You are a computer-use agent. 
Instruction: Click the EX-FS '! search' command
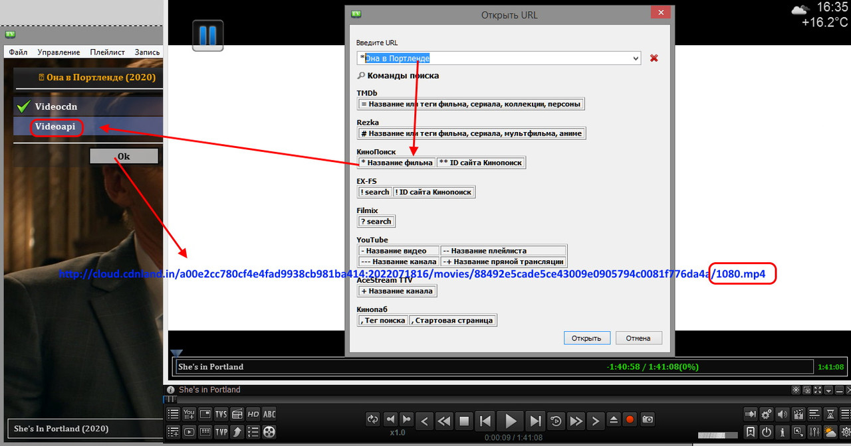pos(375,192)
